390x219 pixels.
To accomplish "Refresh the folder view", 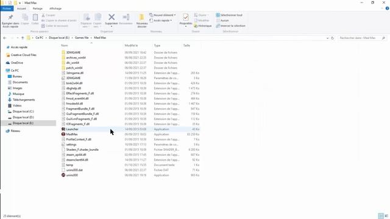I will click(332, 38).
